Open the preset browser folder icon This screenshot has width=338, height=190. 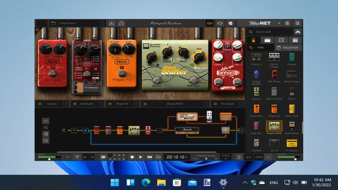coord(53,23)
